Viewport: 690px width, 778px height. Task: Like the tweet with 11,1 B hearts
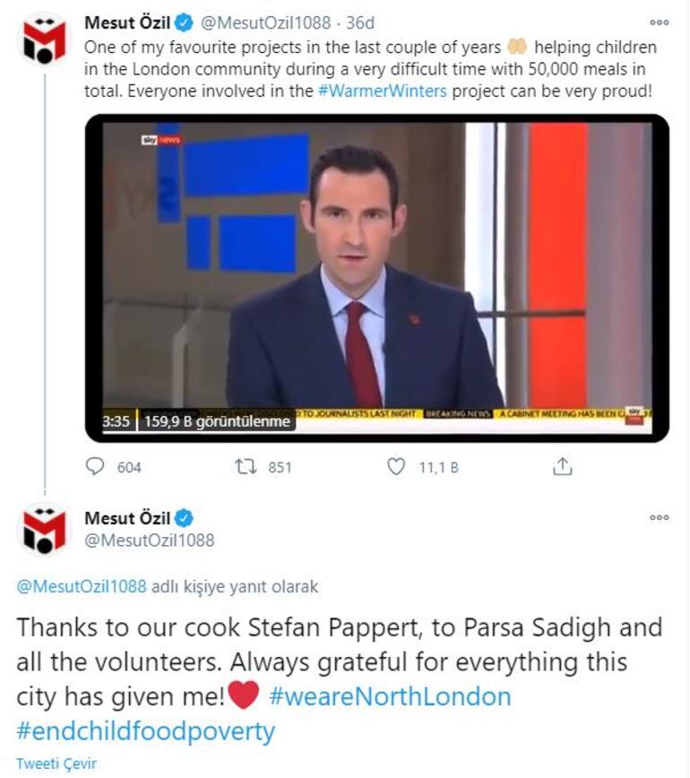[395, 466]
